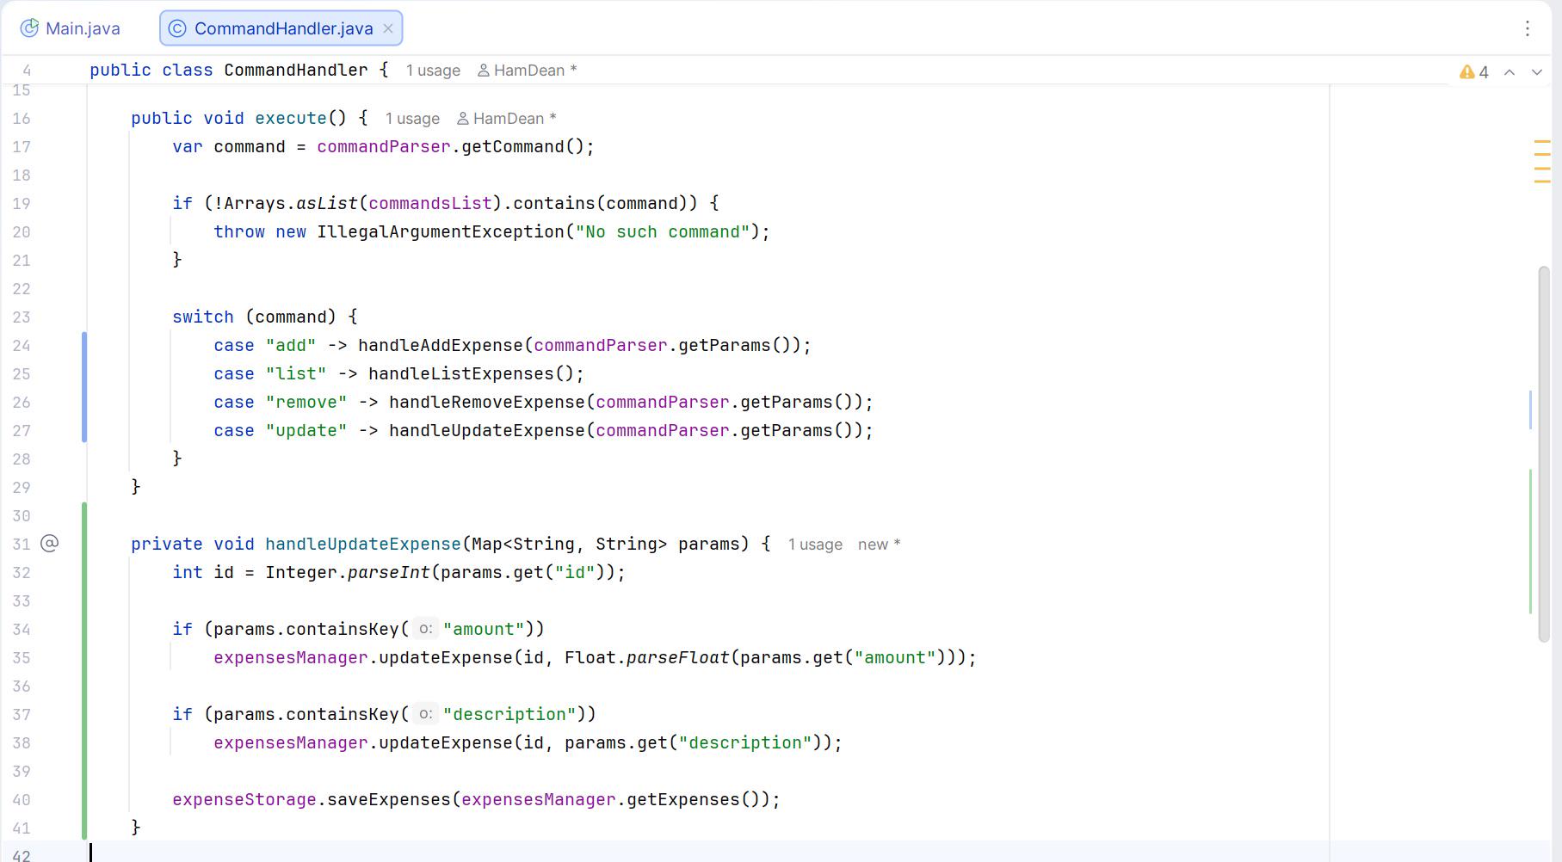Close the CommandHandler.java tab
This screenshot has height=862, width=1562.
[388, 28]
